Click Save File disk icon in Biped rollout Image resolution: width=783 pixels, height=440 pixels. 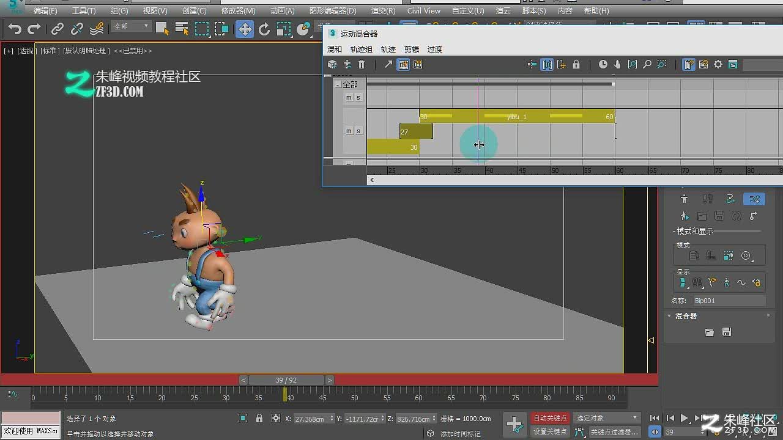pos(719,216)
